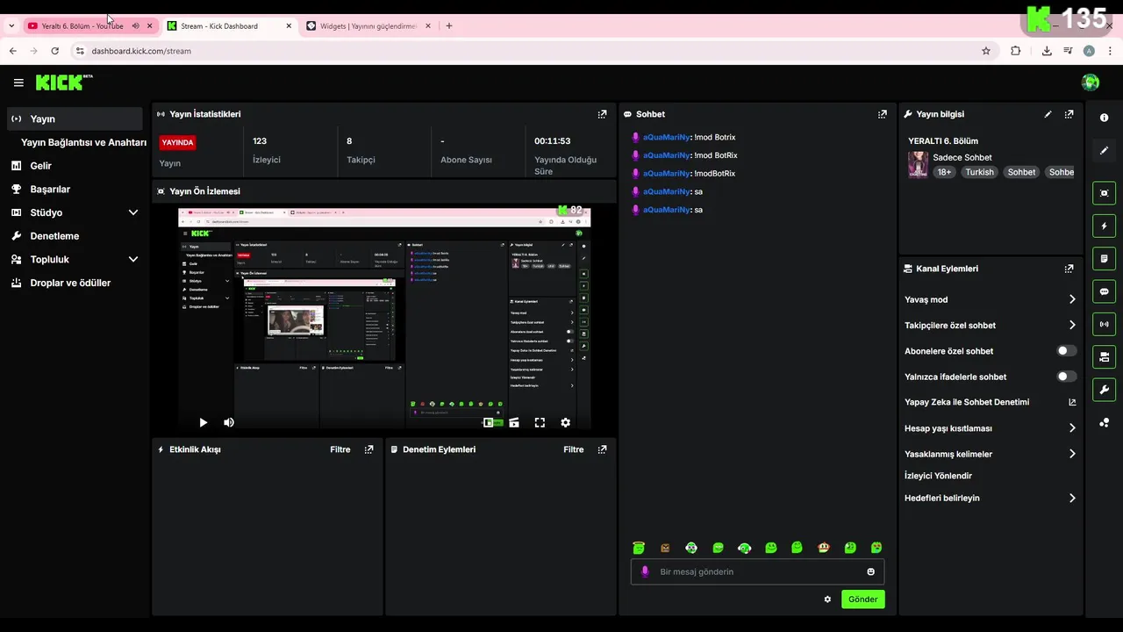The width and height of the screenshot is (1123, 632).
Task: Edit stream info with Yayın bilgisi pencil
Action: click(1048, 114)
